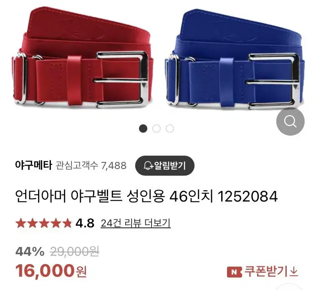
Task: Click the 44% discount label
Action: point(30,252)
